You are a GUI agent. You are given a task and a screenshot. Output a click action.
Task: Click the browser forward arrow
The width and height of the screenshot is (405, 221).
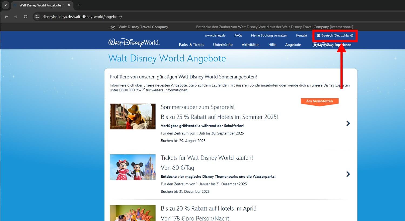pyautogui.click(x=16, y=17)
